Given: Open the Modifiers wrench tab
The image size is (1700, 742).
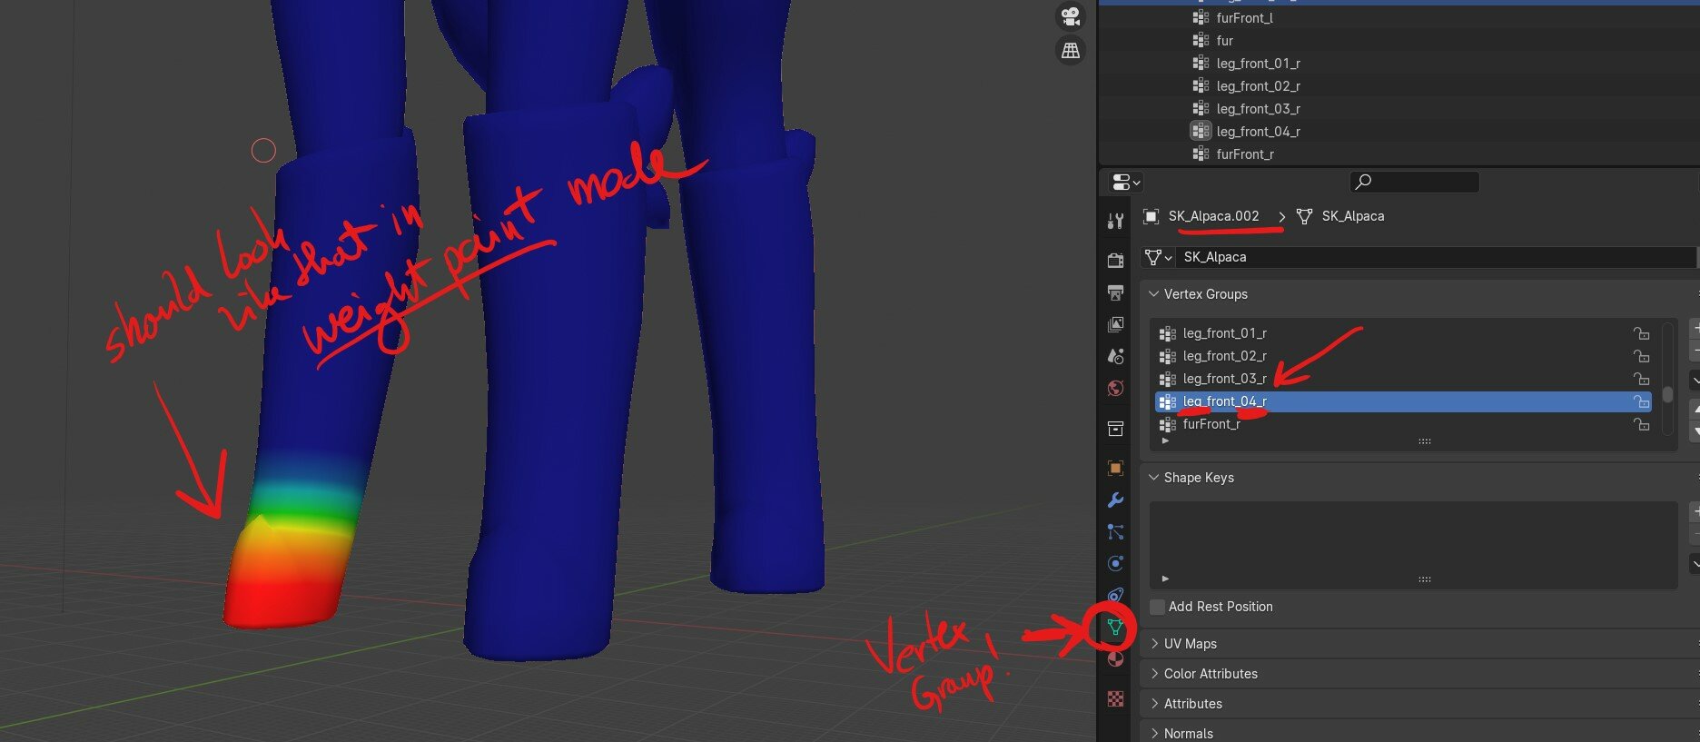Looking at the screenshot, I should click(x=1115, y=500).
